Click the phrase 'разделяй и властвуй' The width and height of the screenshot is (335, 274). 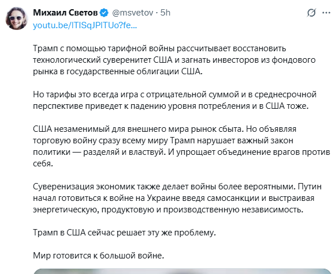coord(124,152)
